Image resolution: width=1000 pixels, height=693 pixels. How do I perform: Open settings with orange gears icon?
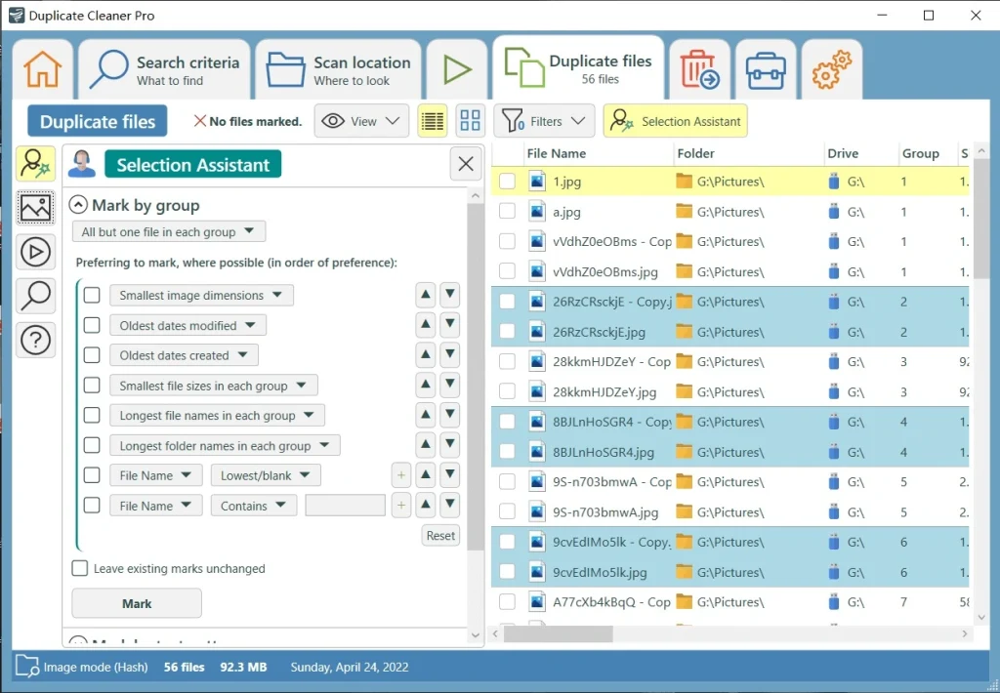click(x=832, y=69)
